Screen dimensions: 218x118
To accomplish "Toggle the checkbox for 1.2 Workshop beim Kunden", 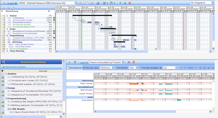I will coord(54,20).
